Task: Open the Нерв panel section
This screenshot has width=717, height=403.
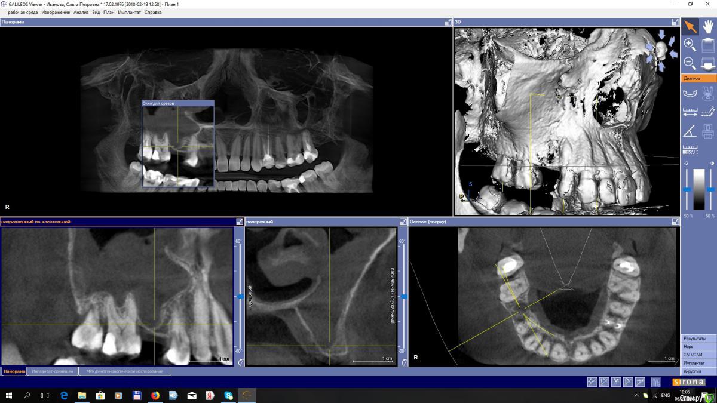Action: point(698,347)
